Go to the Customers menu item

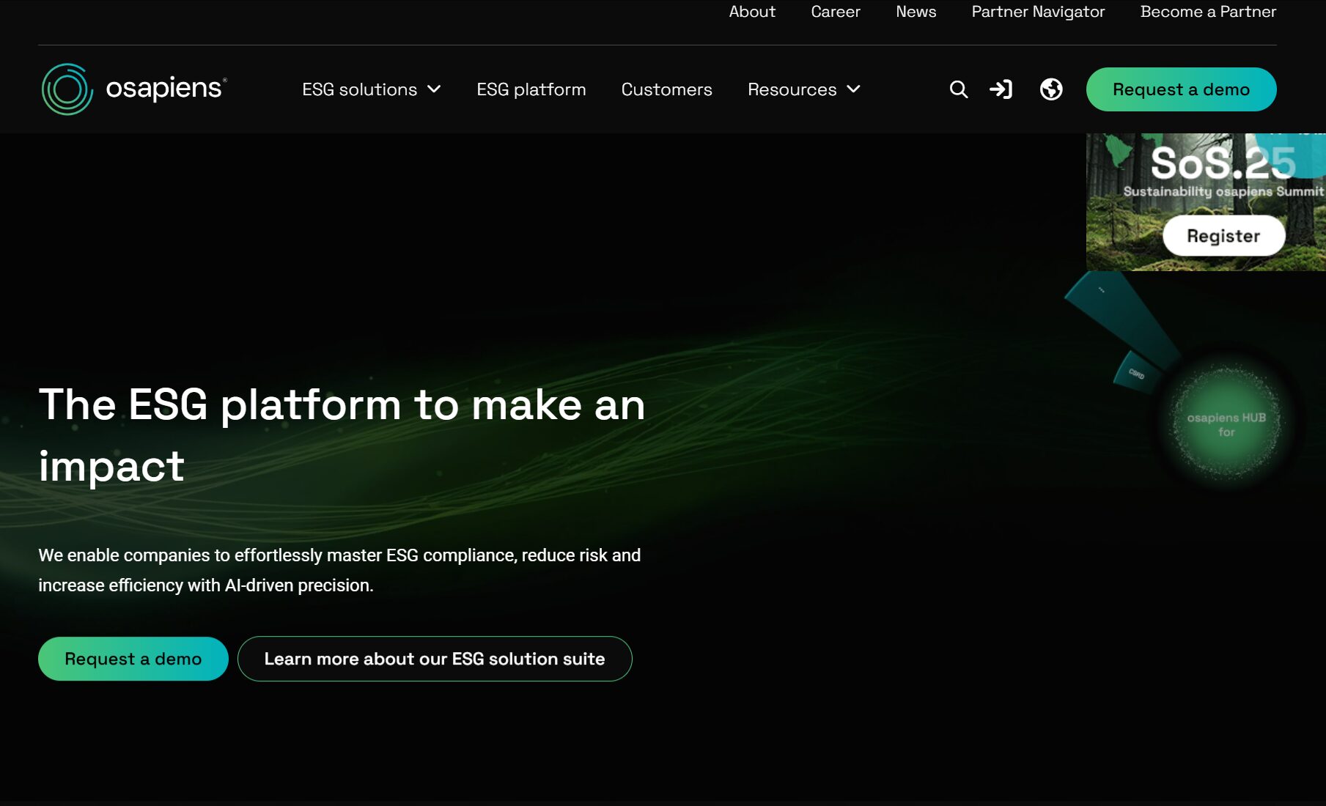667,89
